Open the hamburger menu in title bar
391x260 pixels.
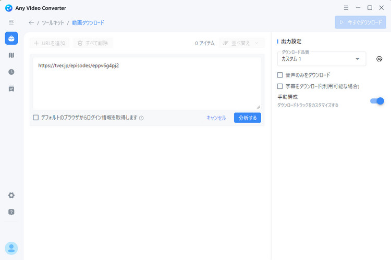(x=346, y=8)
